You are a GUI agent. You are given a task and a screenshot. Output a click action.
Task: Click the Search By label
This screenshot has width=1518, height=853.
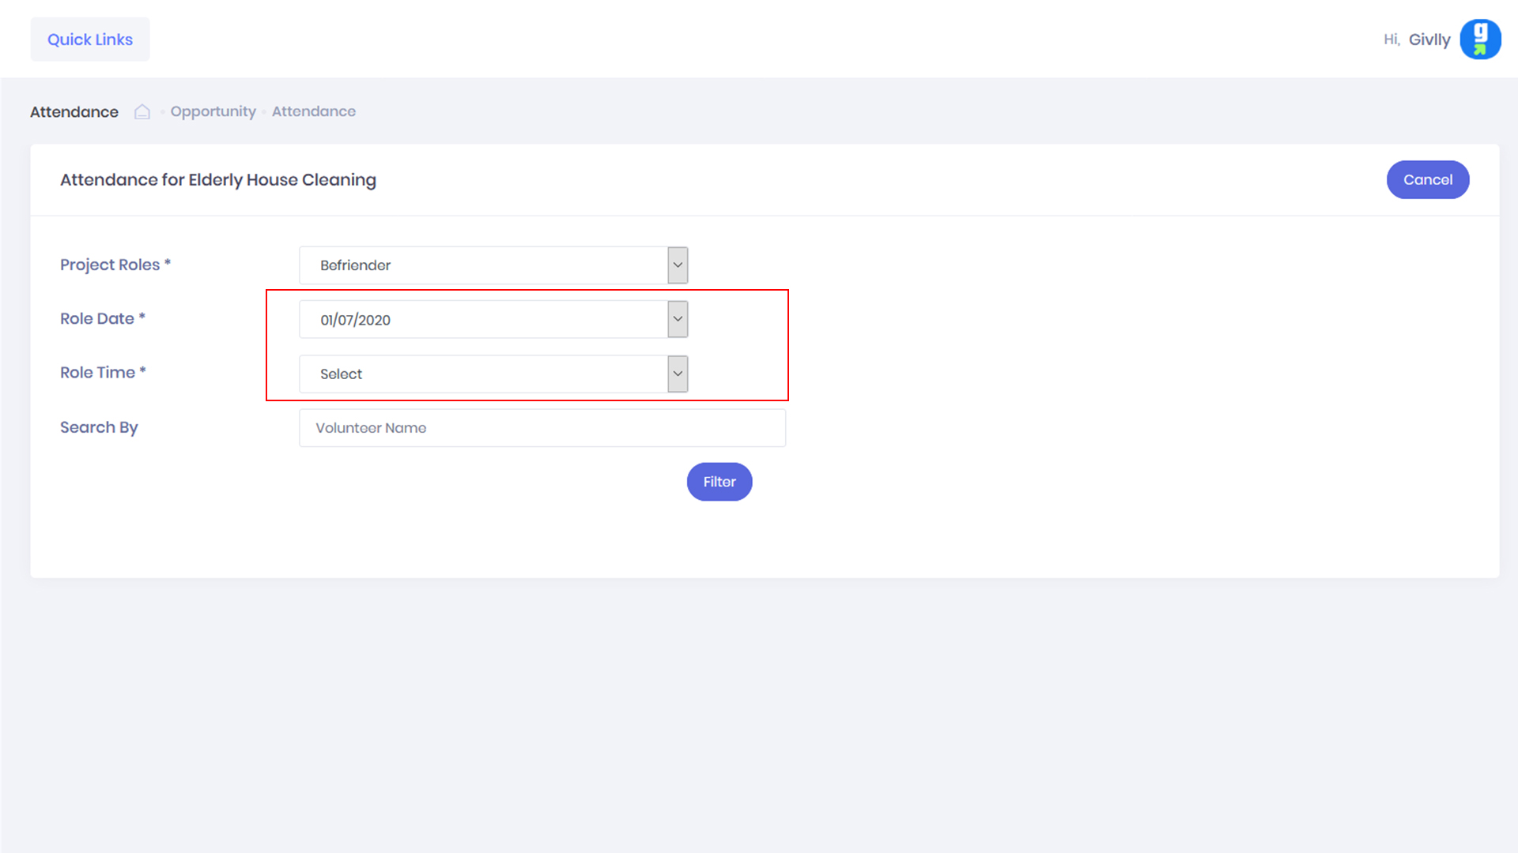pyautogui.click(x=99, y=427)
